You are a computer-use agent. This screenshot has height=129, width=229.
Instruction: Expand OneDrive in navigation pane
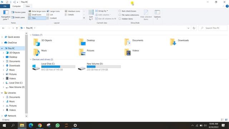tap(2, 43)
